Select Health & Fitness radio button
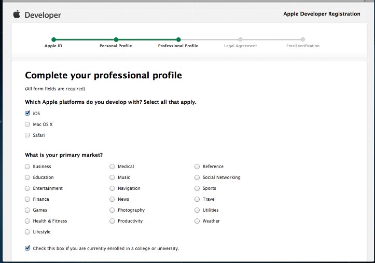 [x=27, y=221]
